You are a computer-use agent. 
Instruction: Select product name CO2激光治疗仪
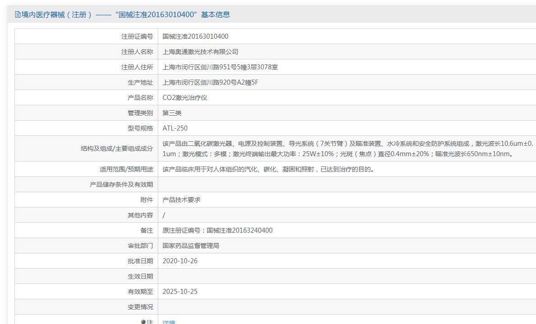click(184, 98)
